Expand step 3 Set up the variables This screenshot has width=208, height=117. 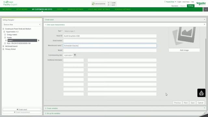tap(204, 113)
